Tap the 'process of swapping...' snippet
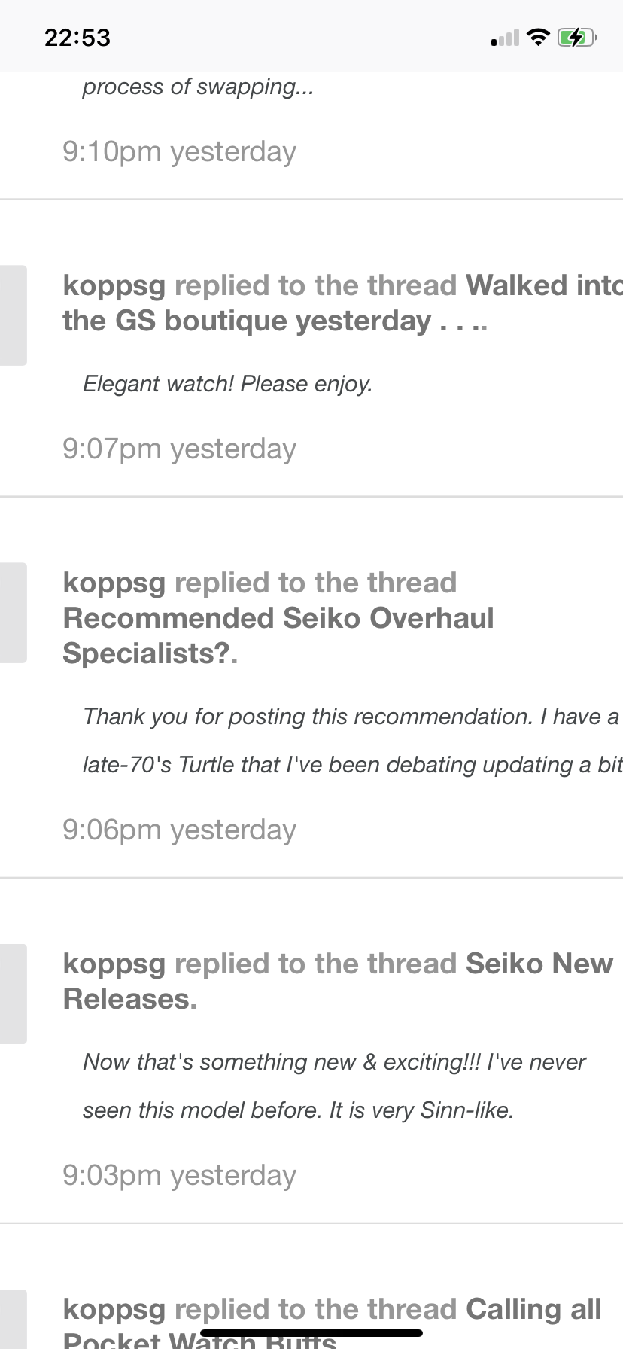 coord(198,87)
